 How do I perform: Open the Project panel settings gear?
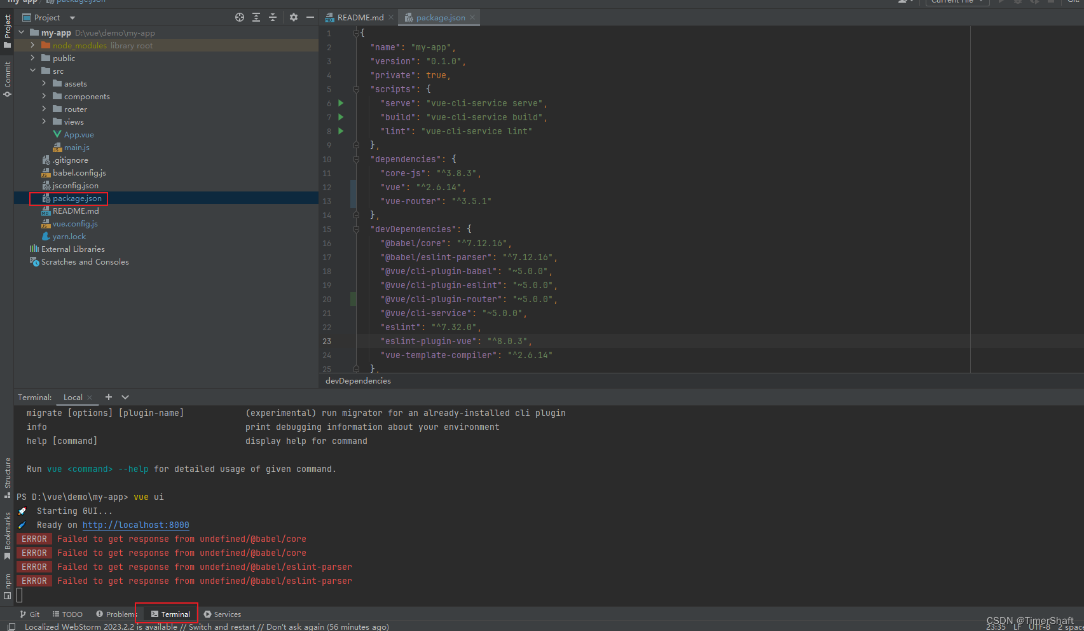(x=293, y=17)
